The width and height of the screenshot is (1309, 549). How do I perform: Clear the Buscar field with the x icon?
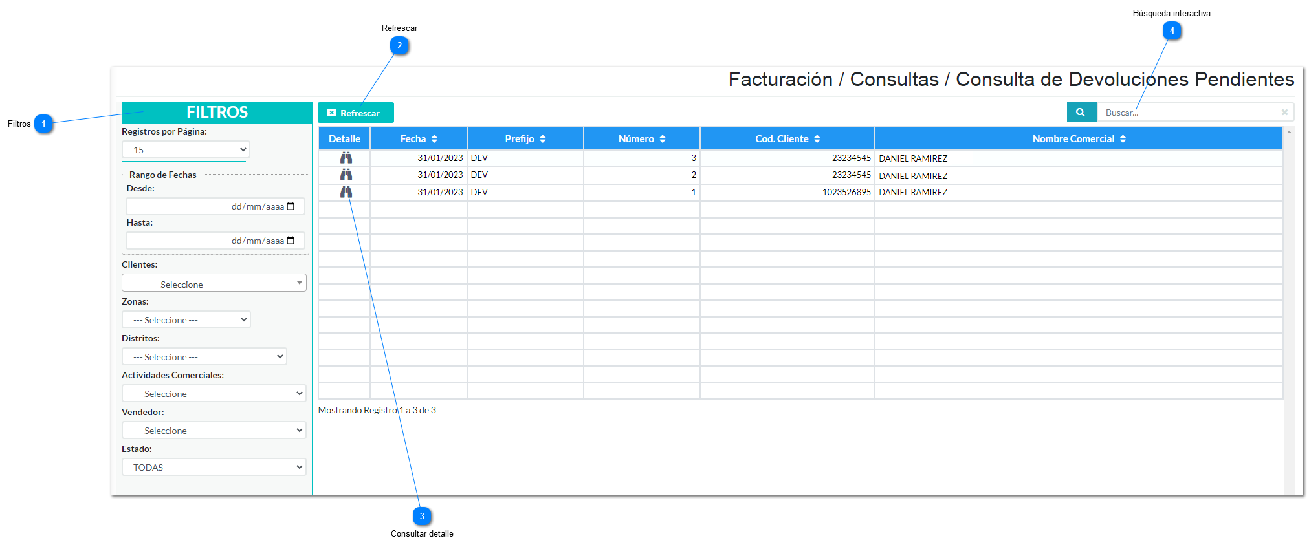coord(1284,112)
